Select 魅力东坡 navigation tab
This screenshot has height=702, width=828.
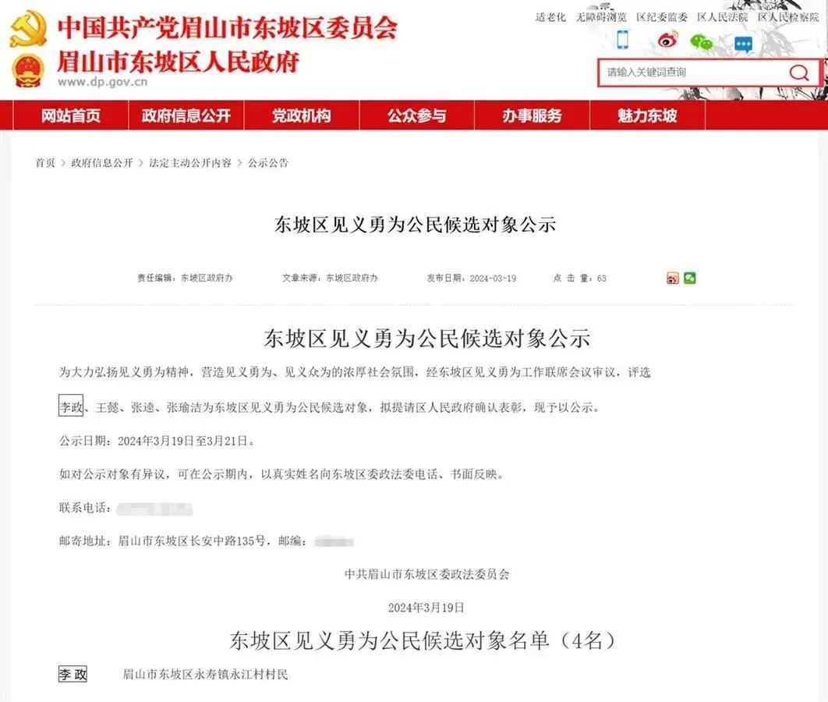coord(647,116)
